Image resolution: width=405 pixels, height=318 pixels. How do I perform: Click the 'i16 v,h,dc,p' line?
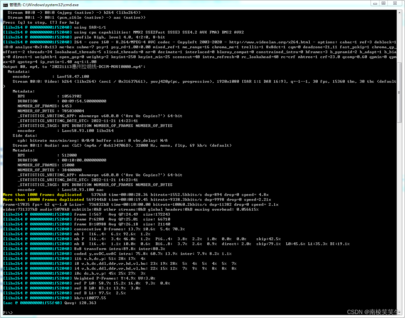pyautogui.click(x=74, y=259)
